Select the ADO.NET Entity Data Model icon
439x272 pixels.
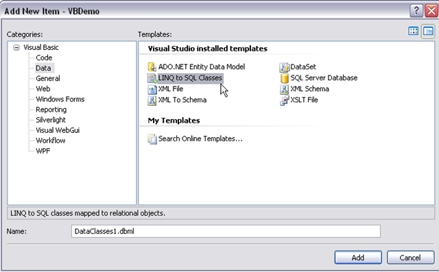click(x=152, y=67)
